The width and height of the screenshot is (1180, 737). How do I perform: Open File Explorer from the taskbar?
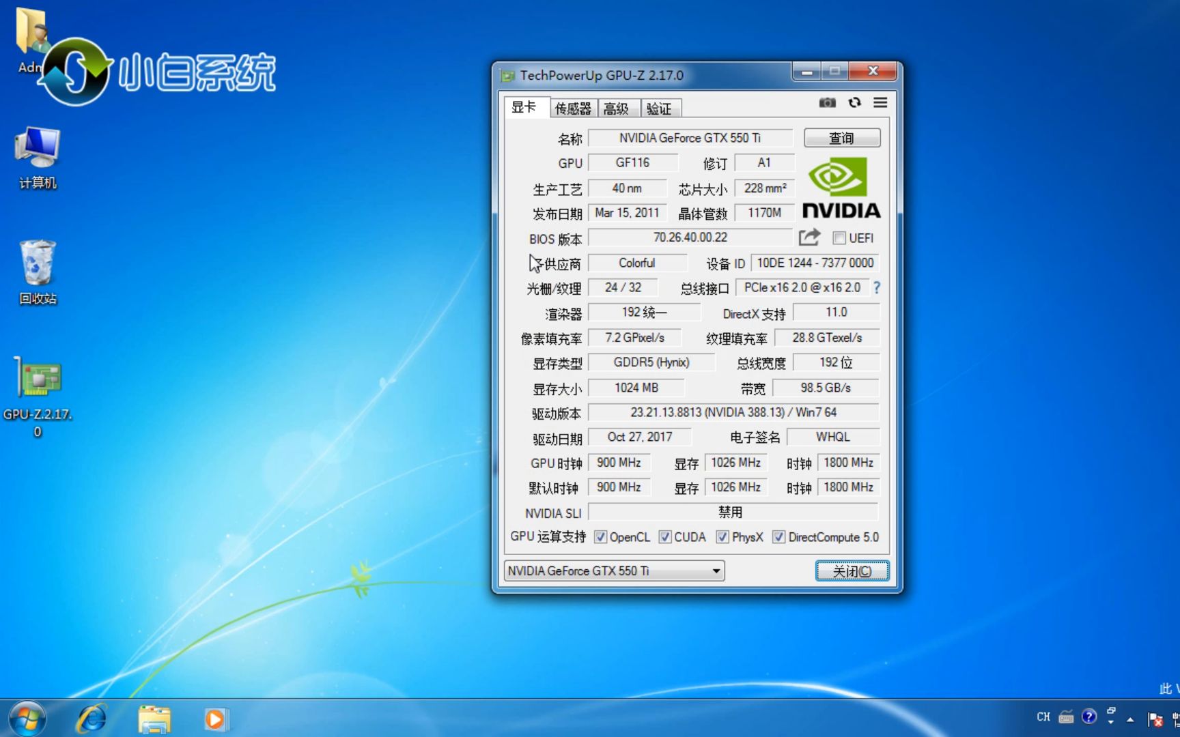click(x=154, y=719)
